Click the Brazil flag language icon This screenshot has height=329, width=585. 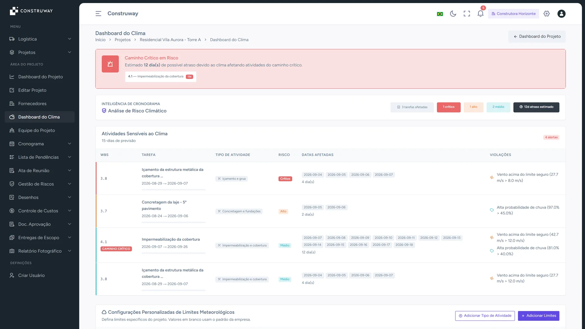440,14
